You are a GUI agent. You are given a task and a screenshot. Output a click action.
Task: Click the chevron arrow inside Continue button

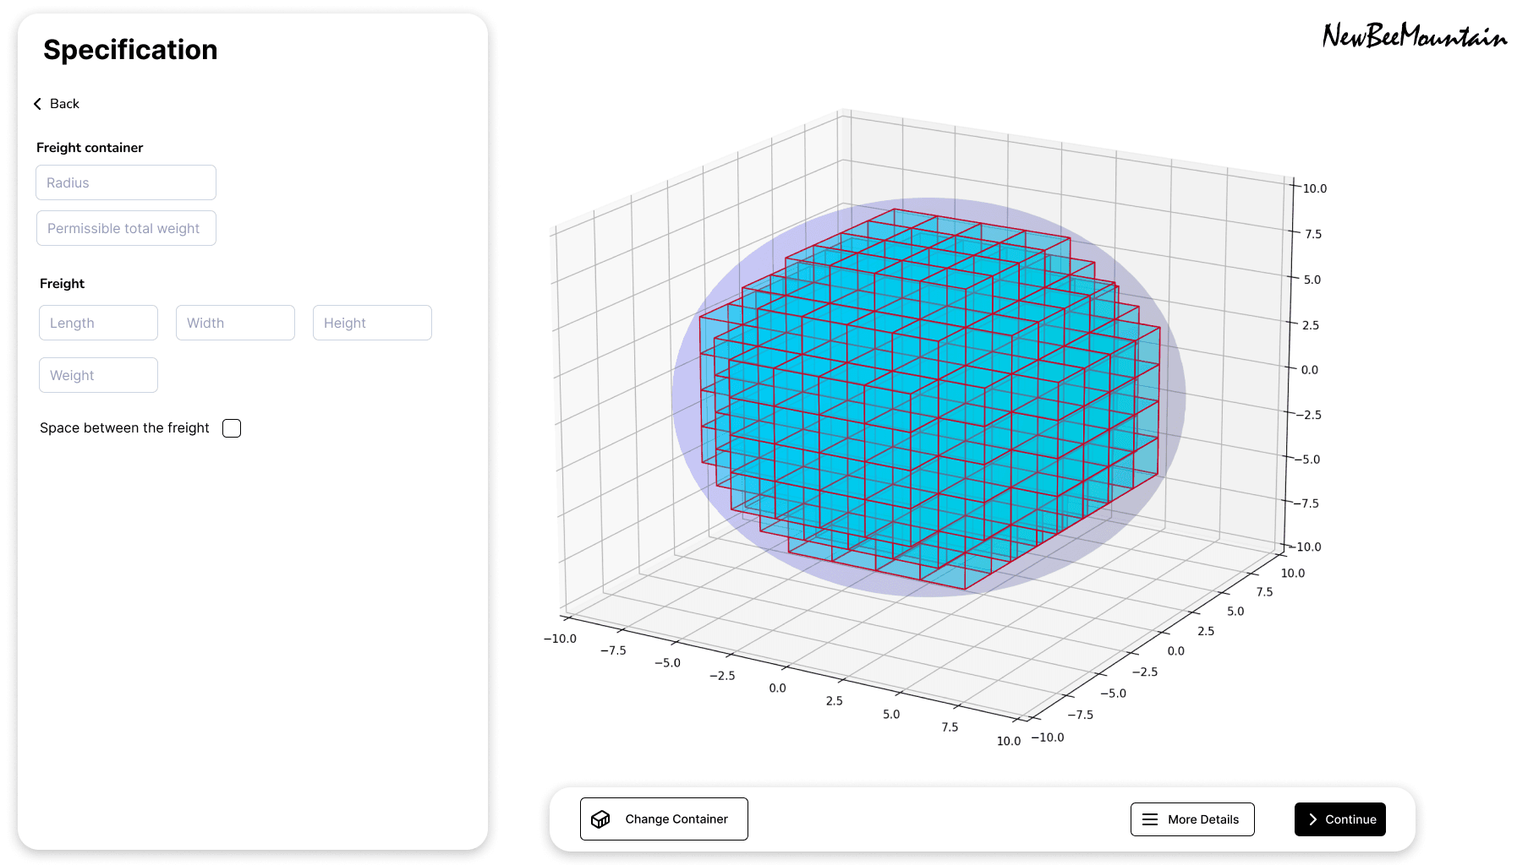(x=1312, y=819)
